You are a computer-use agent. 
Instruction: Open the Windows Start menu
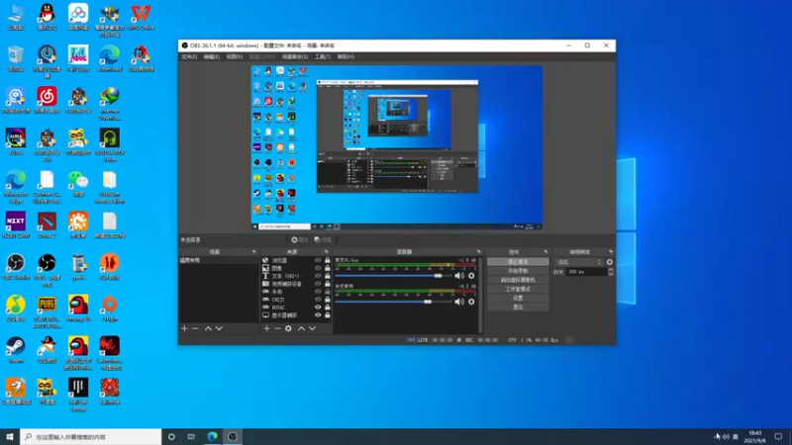pos(10,437)
